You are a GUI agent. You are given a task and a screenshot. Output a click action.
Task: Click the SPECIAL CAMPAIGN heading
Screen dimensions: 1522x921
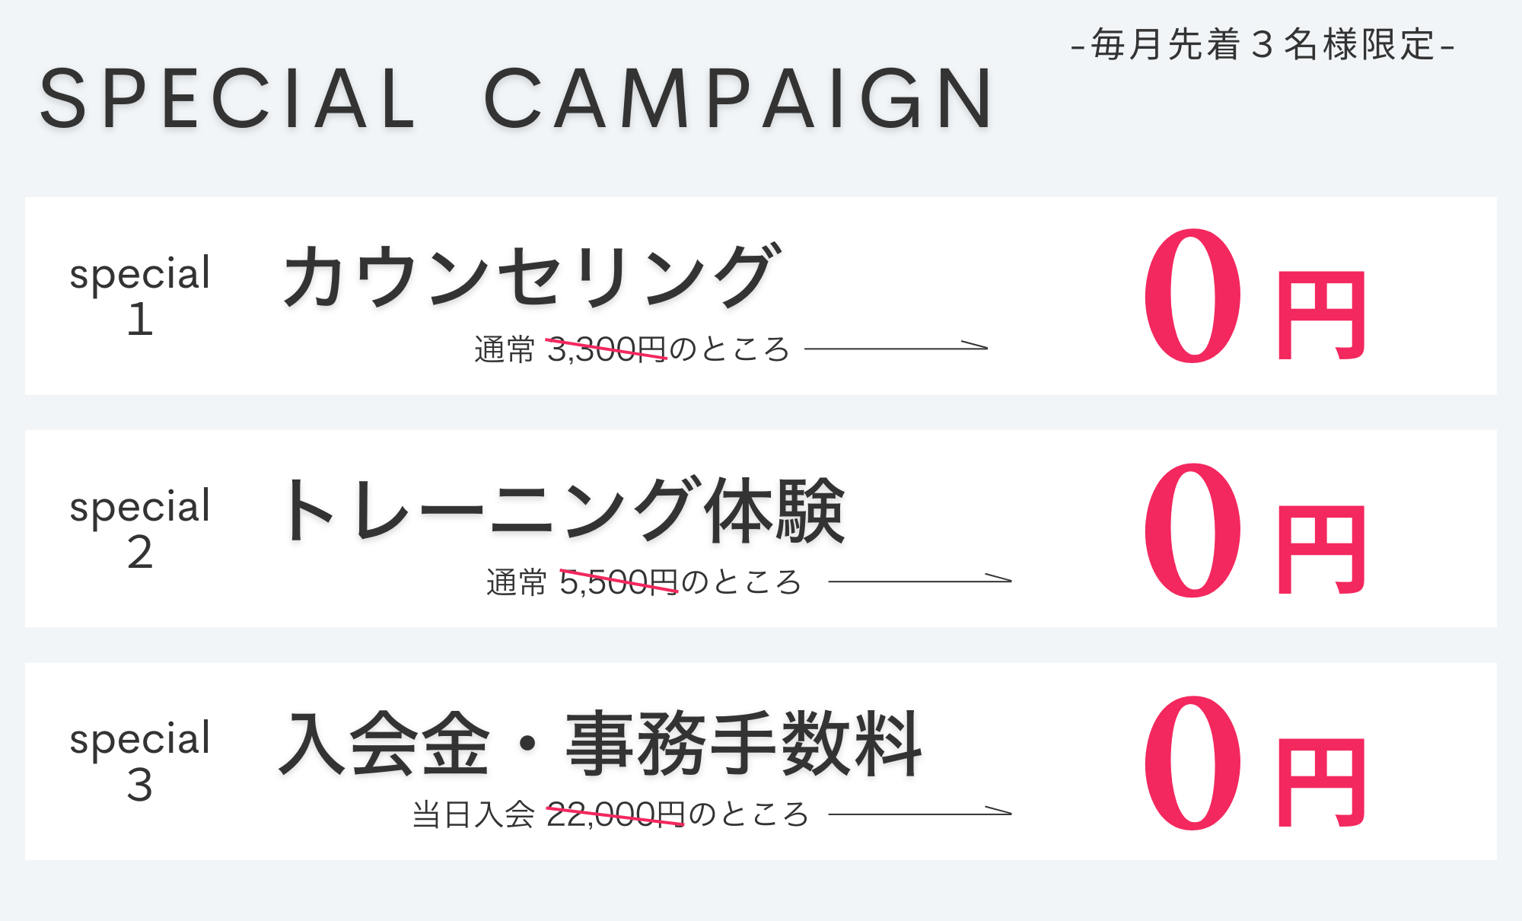coord(516,99)
